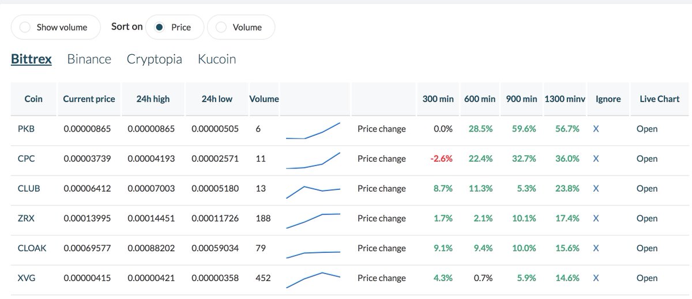Open live chart for XVG
Screen dimensions: 692x299
[x=647, y=278]
